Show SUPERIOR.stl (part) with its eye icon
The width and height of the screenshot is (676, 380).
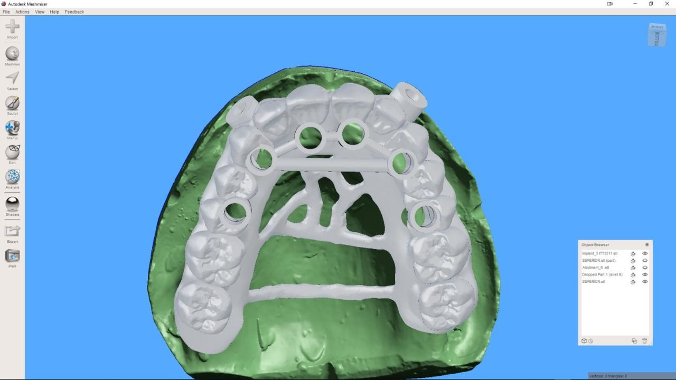pos(645,261)
